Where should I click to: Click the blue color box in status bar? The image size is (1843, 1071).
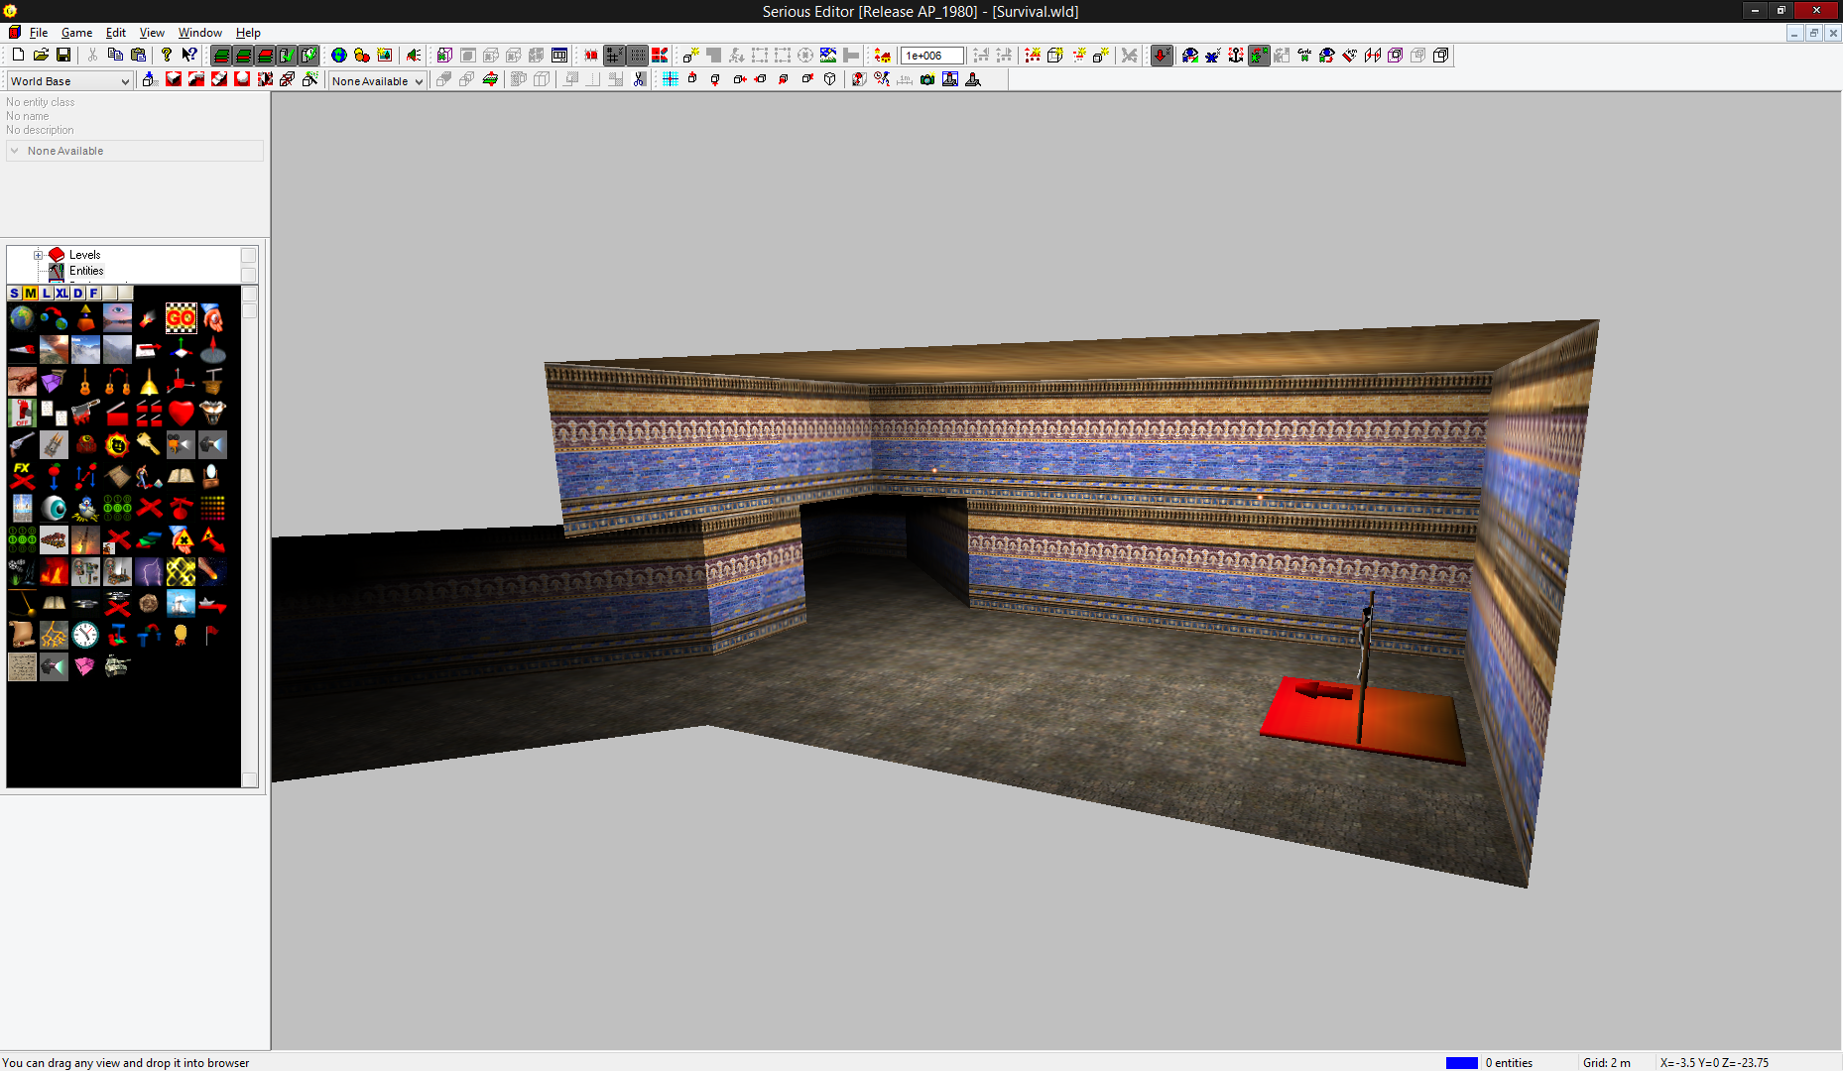click(x=1461, y=1062)
